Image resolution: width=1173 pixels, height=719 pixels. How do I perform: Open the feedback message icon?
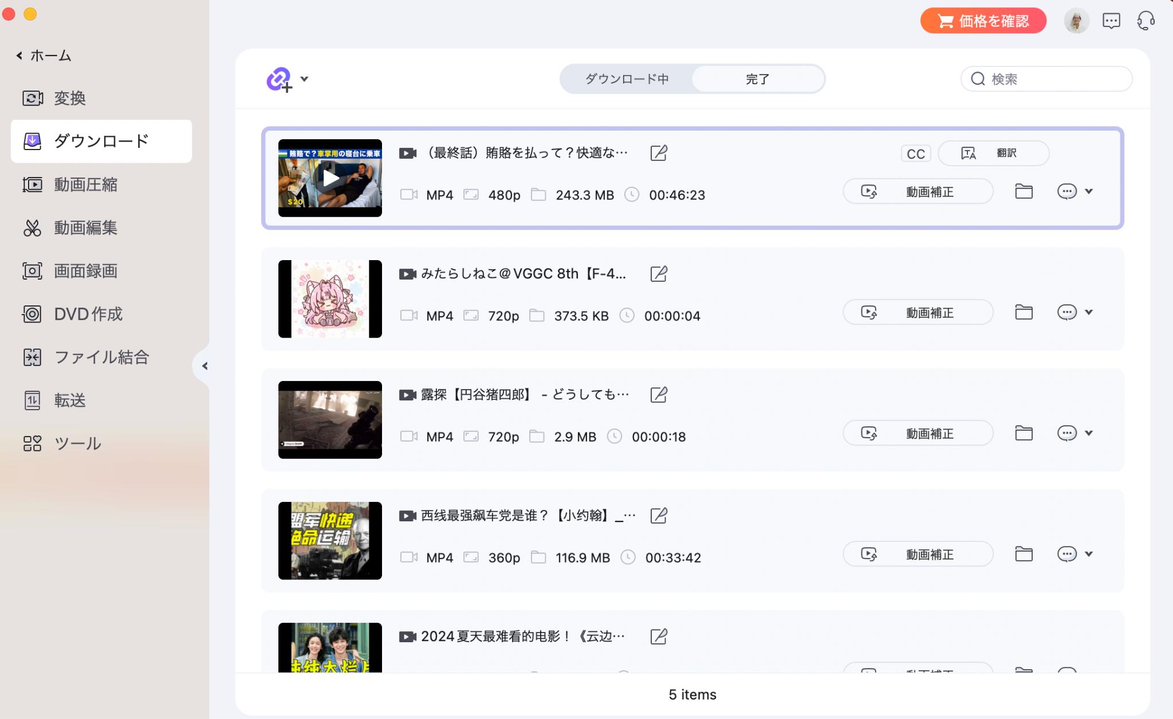[1111, 21]
